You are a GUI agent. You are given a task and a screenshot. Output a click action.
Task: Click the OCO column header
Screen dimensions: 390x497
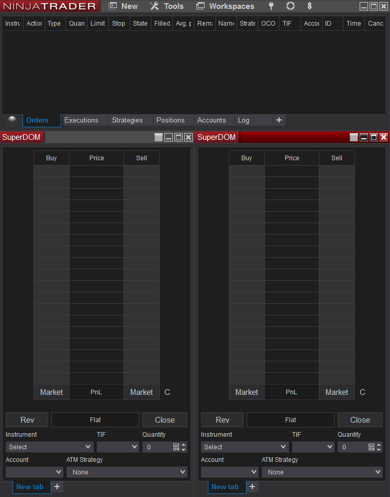[269, 24]
